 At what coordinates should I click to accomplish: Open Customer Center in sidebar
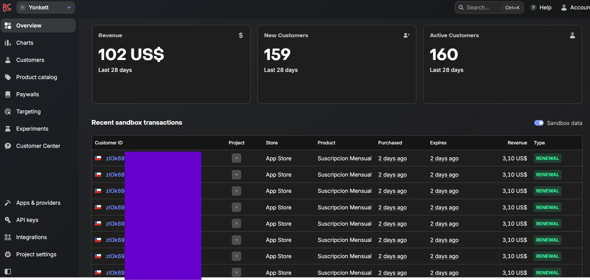click(38, 146)
